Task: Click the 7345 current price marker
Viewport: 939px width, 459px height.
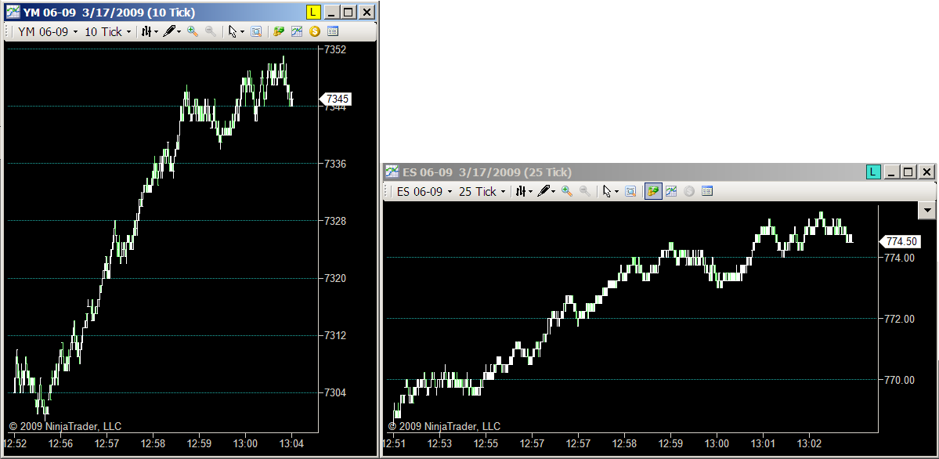Action: (337, 99)
